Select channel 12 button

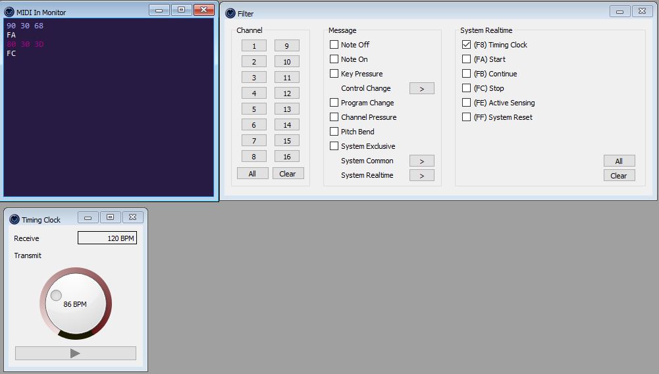coord(287,93)
